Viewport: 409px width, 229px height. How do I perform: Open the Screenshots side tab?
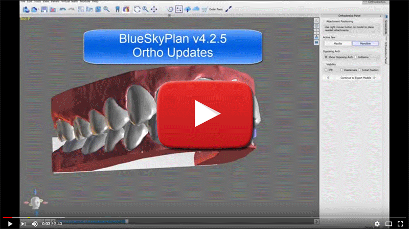386,28
